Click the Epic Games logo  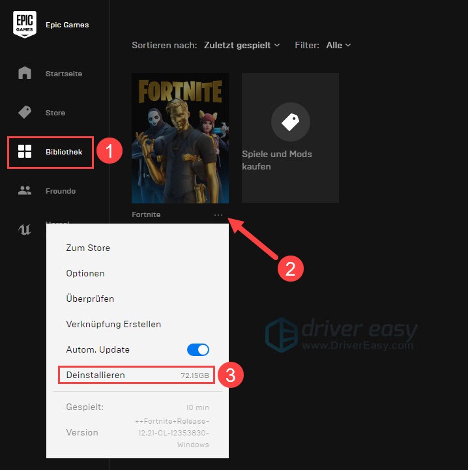click(x=25, y=25)
